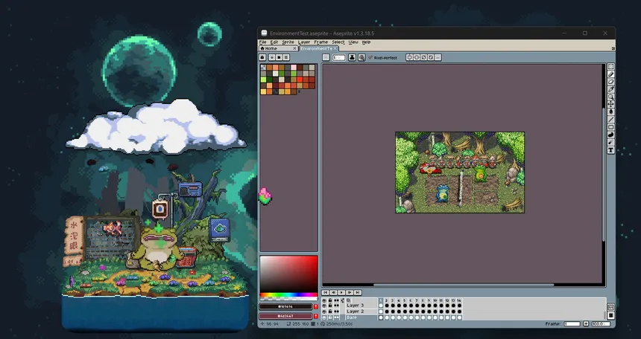Click the palette options menu button

coord(286,57)
